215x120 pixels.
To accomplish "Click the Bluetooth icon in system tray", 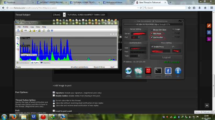I will [179, 117].
